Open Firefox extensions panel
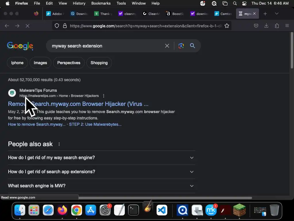The image size is (294, 221). click(277, 26)
